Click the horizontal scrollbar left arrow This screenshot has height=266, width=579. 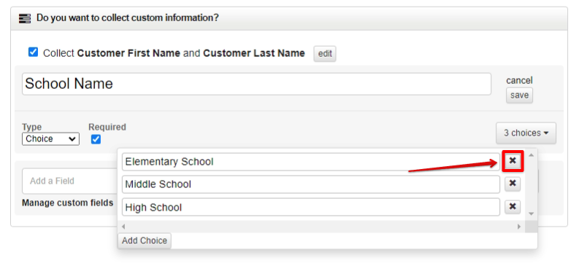point(123,227)
